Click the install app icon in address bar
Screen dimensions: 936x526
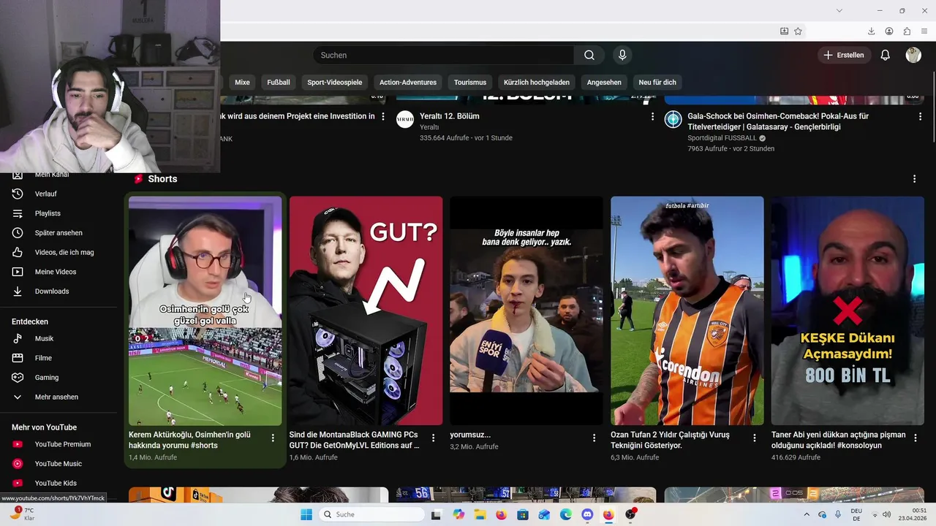[x=784, y=31]
